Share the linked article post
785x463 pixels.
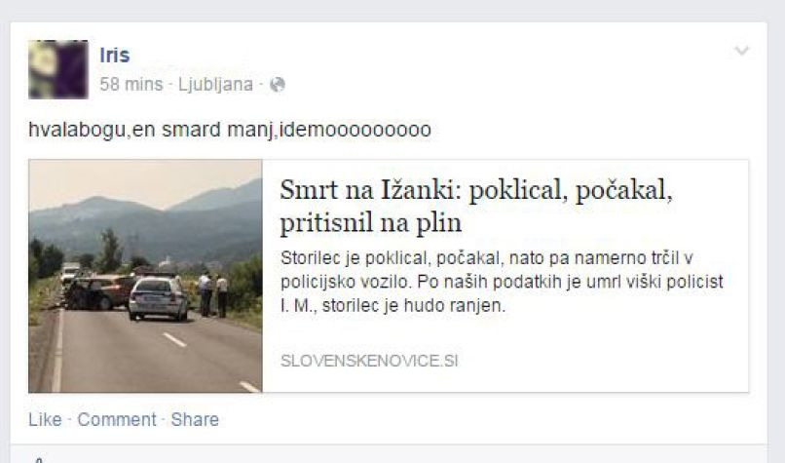tap(195, 419)
